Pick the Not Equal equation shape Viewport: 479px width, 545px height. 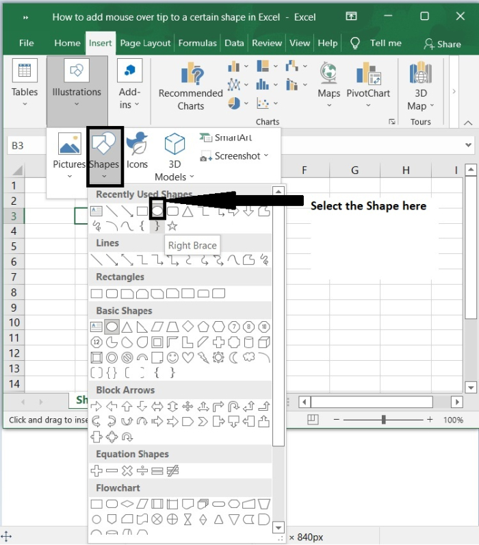tap(172, 471)
